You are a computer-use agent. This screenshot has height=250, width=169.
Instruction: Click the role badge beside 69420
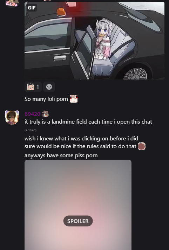[x=45, y=114]
